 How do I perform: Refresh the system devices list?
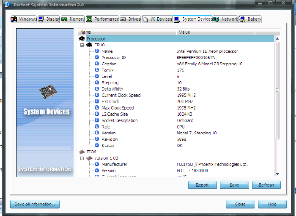pyautogui.click(x=266, y=185)
